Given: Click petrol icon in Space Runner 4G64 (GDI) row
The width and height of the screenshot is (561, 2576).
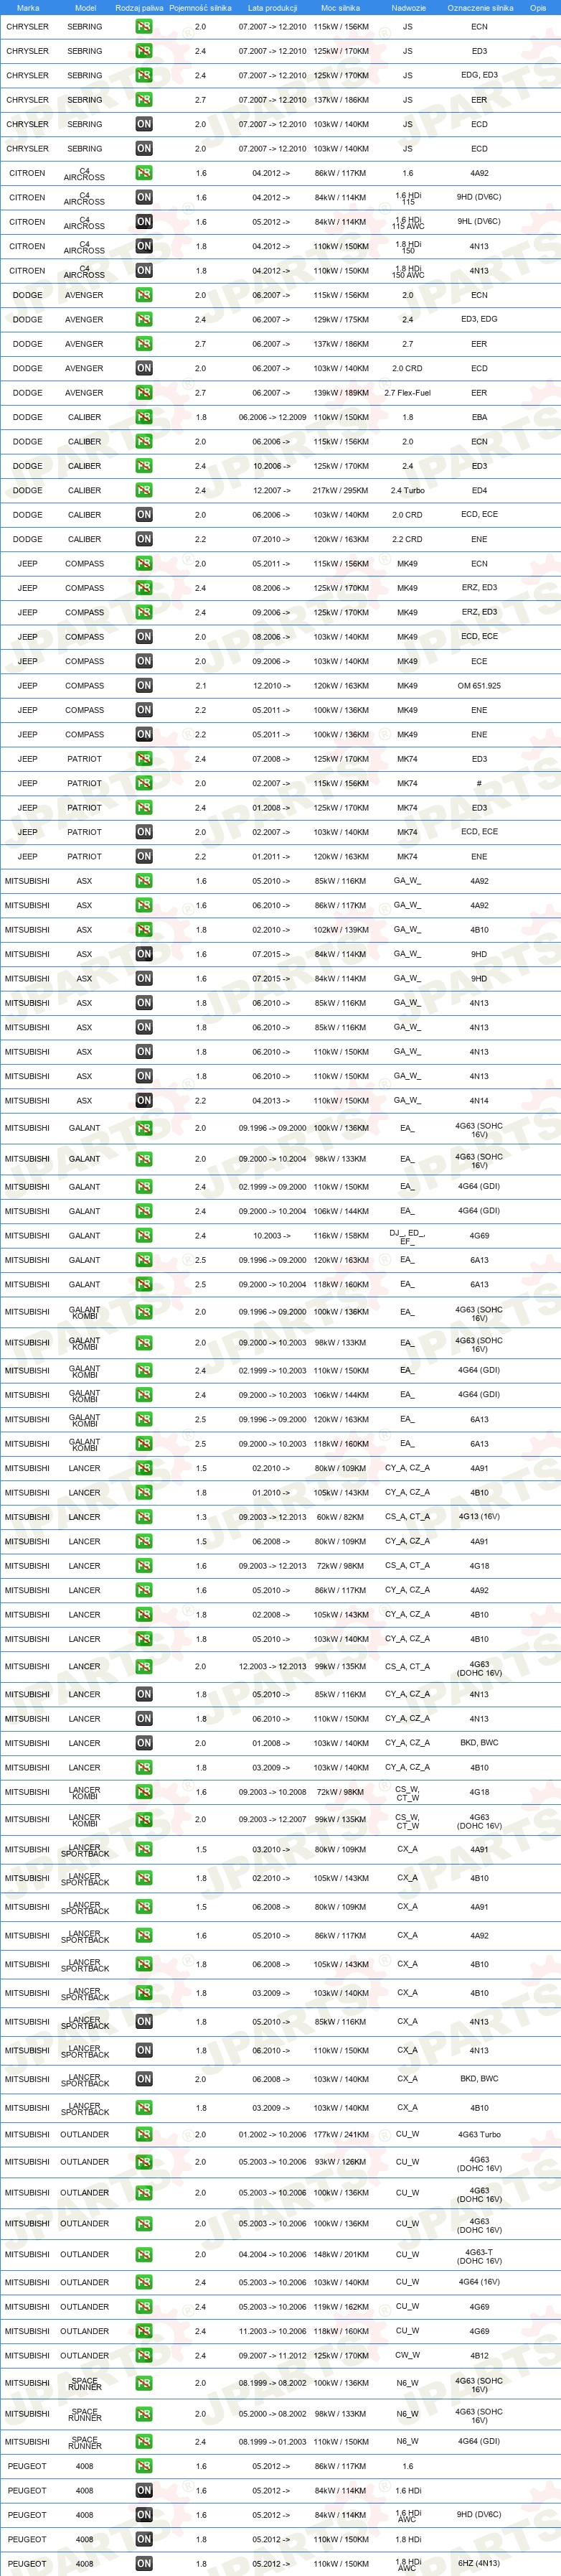Looking at the screenshot, I should [144, 2441].
